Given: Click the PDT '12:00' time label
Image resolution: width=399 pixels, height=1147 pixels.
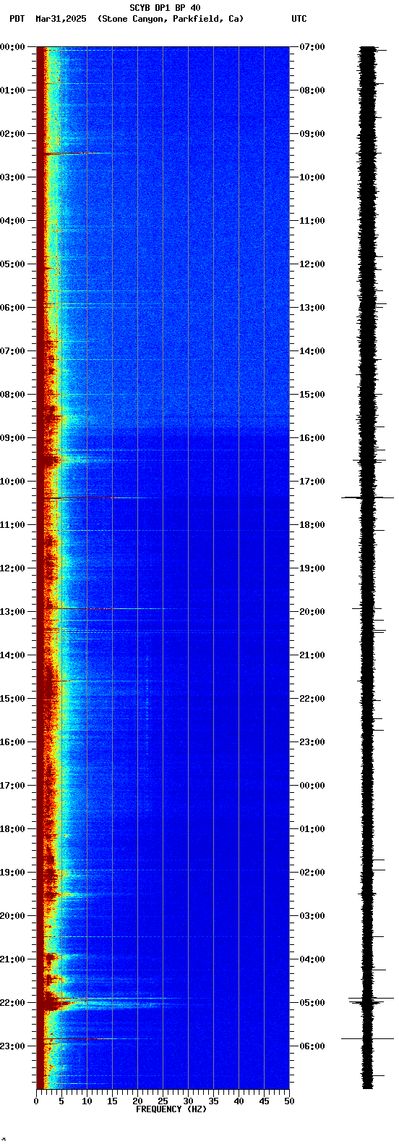Looking at the screenshot, I should 12,568.
